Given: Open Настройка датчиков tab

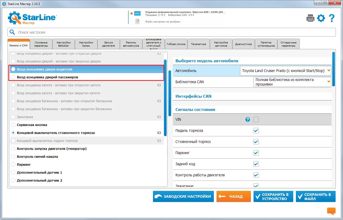Looking at the screenshot, I should (x=221, y=44).
